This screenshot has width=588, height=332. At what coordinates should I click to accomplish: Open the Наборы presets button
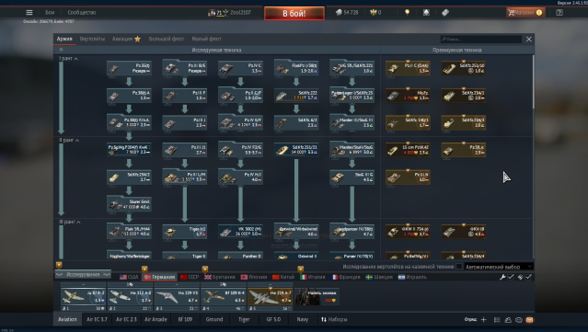[x=334, y=319]
